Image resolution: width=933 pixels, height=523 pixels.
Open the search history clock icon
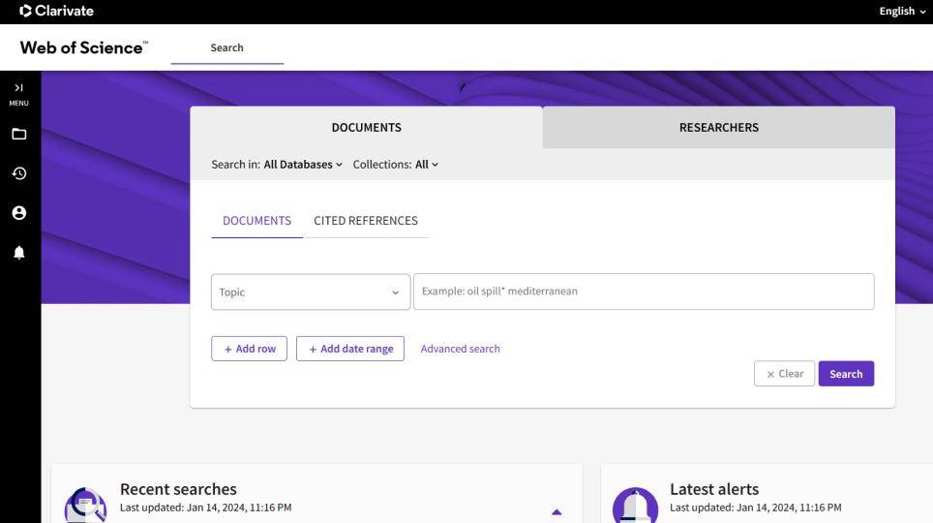pyautogui.click(x=19, y=173)
